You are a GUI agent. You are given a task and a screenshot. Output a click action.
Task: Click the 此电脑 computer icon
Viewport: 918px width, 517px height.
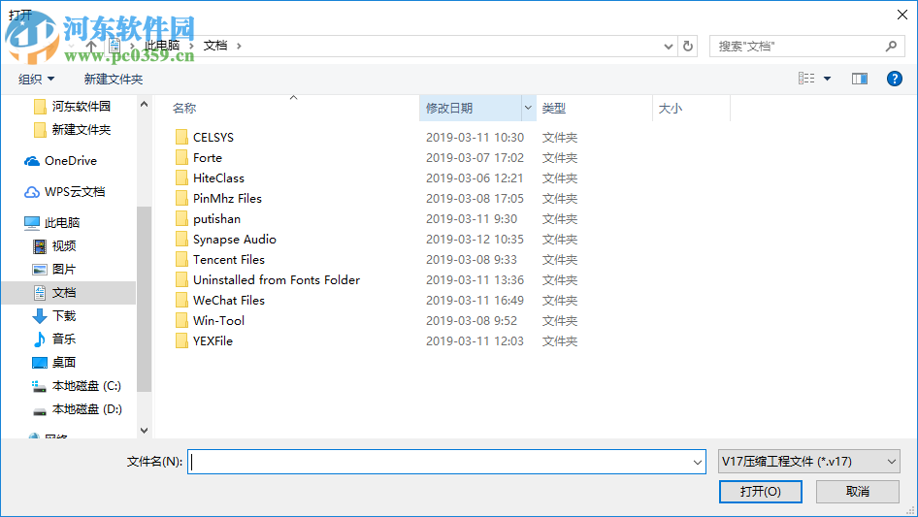click(32, 222)
